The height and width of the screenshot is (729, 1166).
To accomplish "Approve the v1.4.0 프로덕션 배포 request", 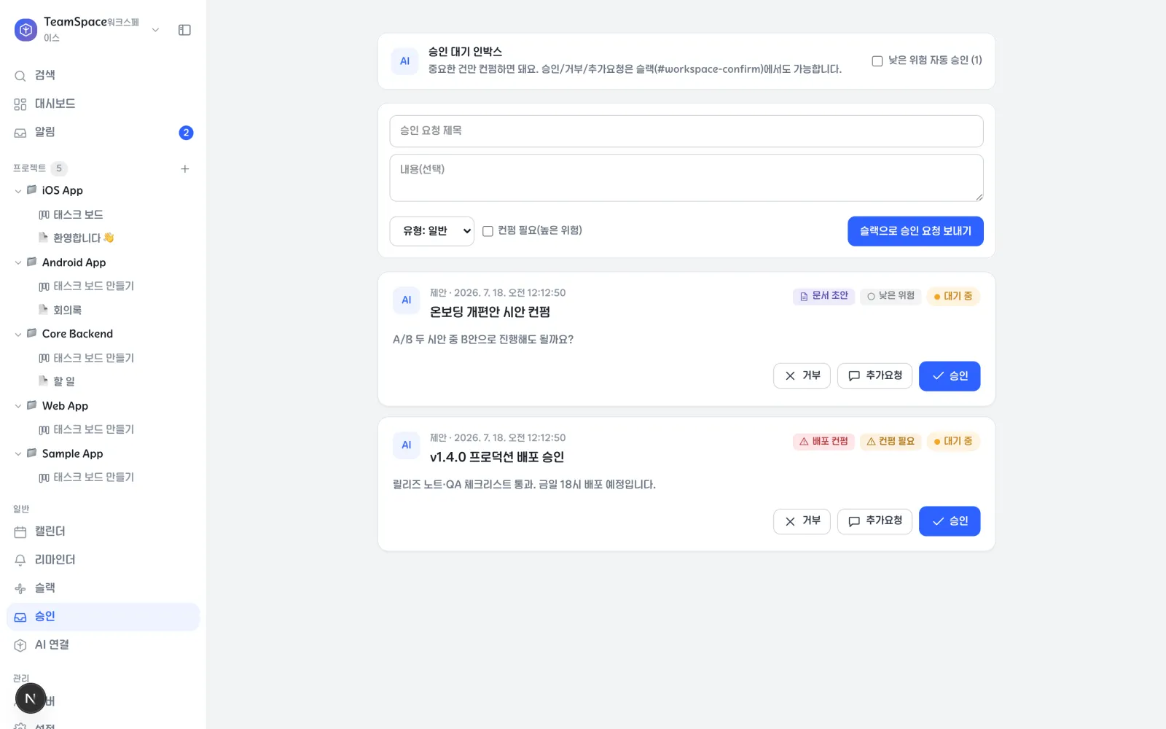I will pyautogui.click(x=950, y=521).
